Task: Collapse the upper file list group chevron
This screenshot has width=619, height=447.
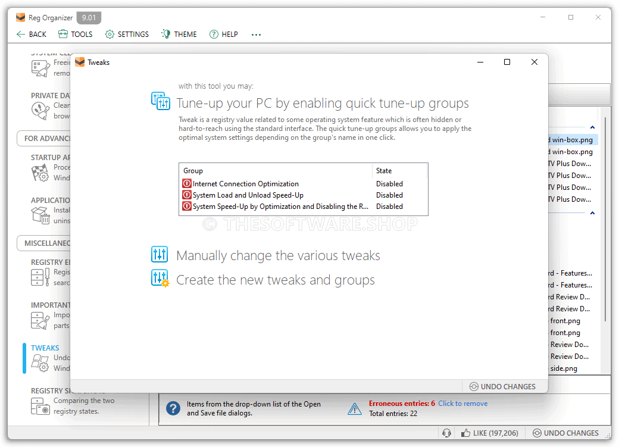Action: (592, 127)
